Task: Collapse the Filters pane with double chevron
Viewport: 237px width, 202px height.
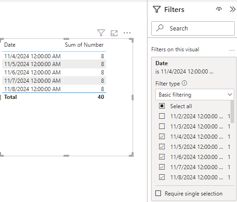Action: pos(232,9)
